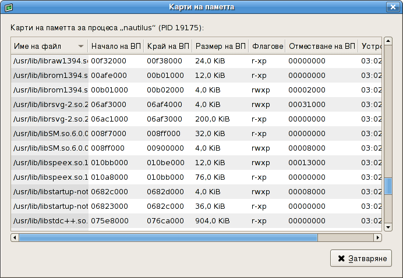
Task: Select libSM row with size 32,0 KiB
Action: [x=175, y=133]
